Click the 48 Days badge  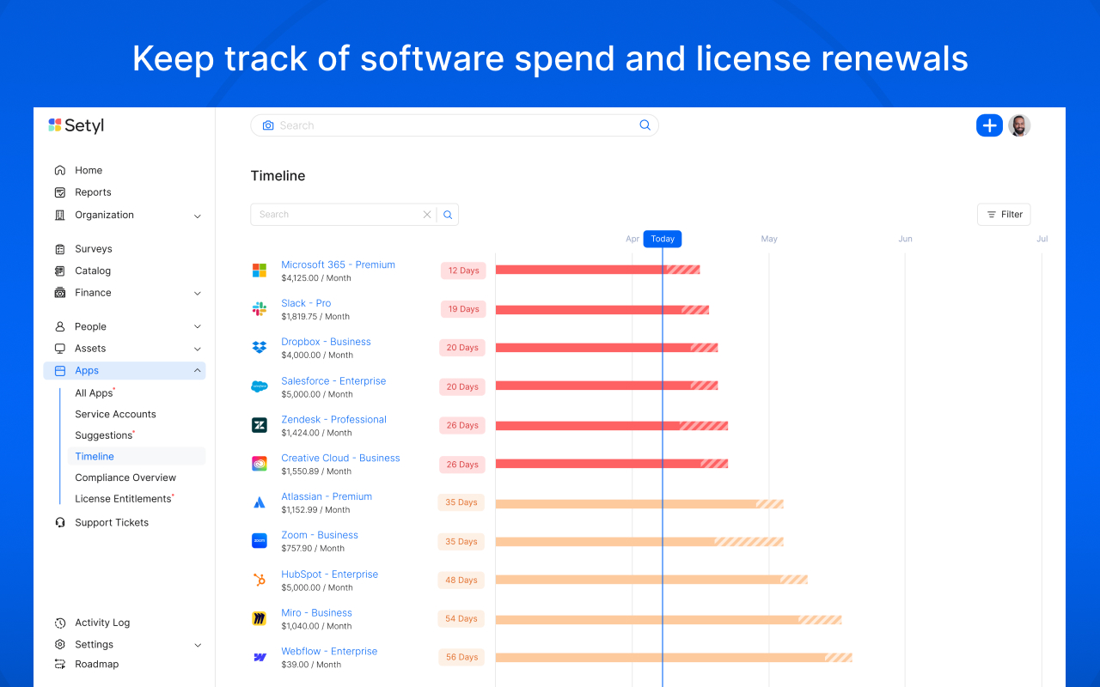point(461,580)
